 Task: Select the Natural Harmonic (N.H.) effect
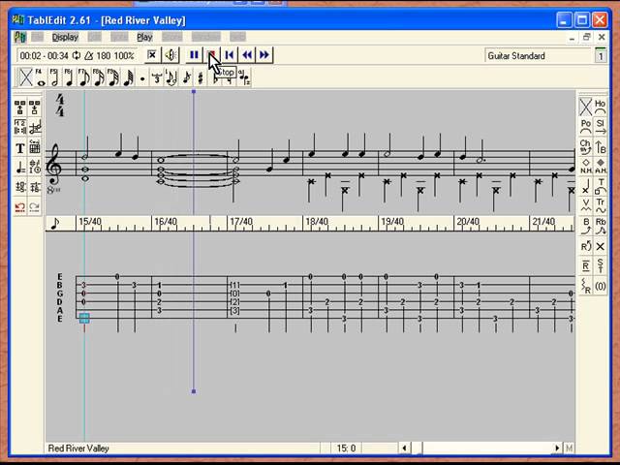tap(585, 167)
